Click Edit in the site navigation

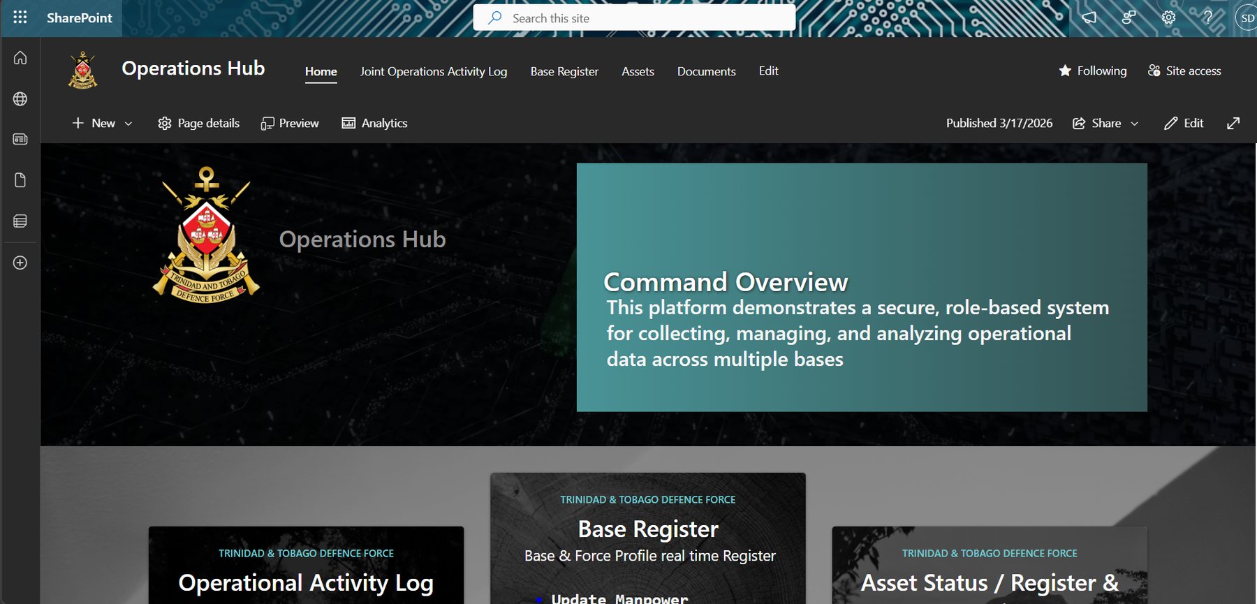pyautogui.click(x=769, y=71)
